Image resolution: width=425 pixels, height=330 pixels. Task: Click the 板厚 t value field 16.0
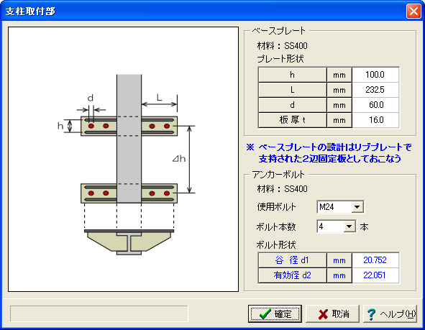[x=375, y=120]
